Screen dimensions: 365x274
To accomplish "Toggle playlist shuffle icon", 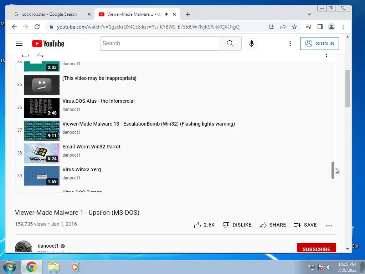I will 40,55.
